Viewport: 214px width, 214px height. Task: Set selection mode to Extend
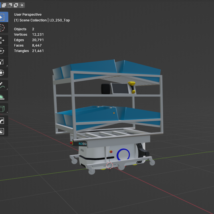coord(4,5)
